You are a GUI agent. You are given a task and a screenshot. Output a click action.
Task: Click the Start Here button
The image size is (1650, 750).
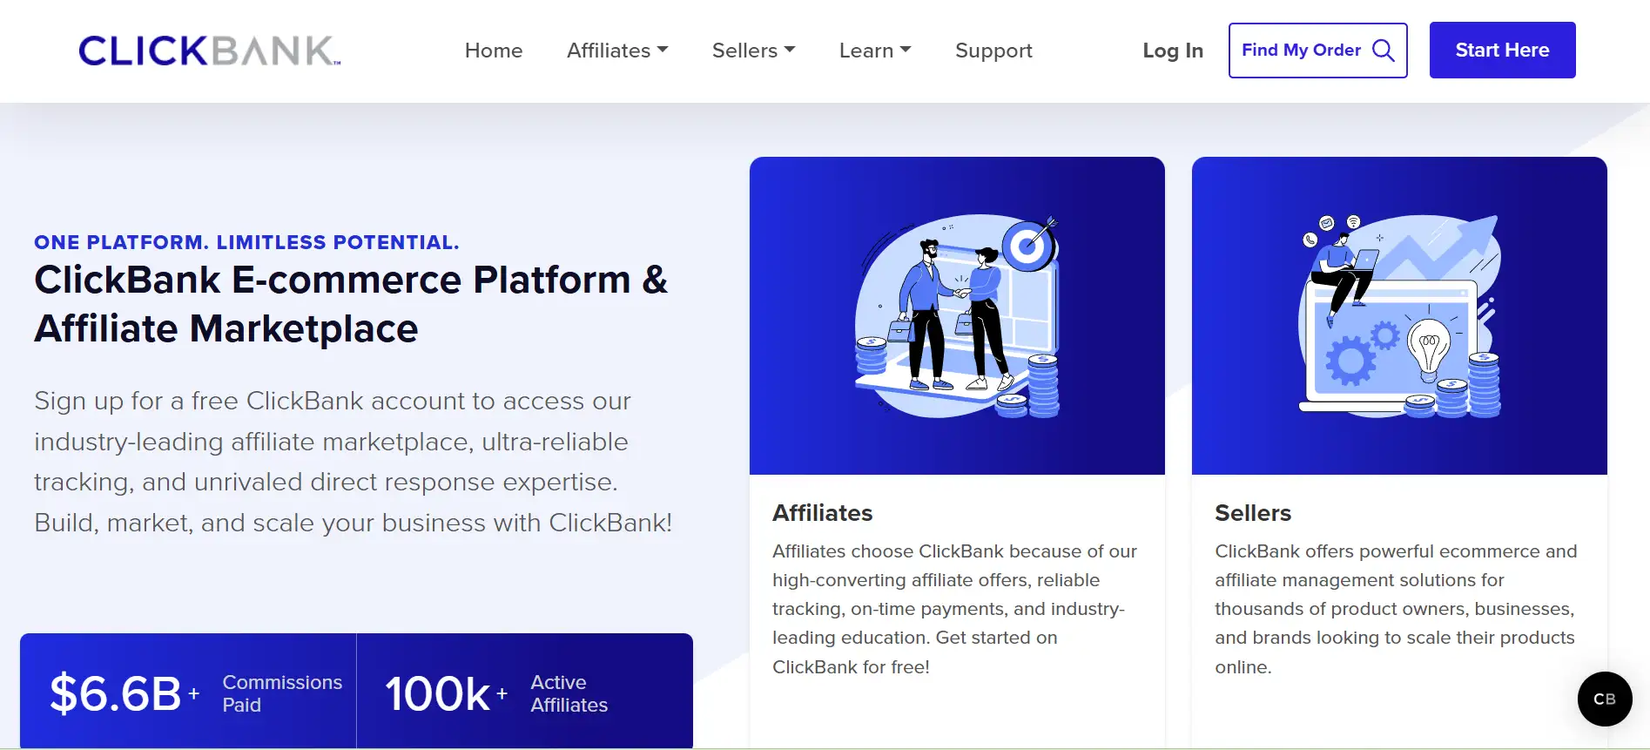pos(1503,51)
